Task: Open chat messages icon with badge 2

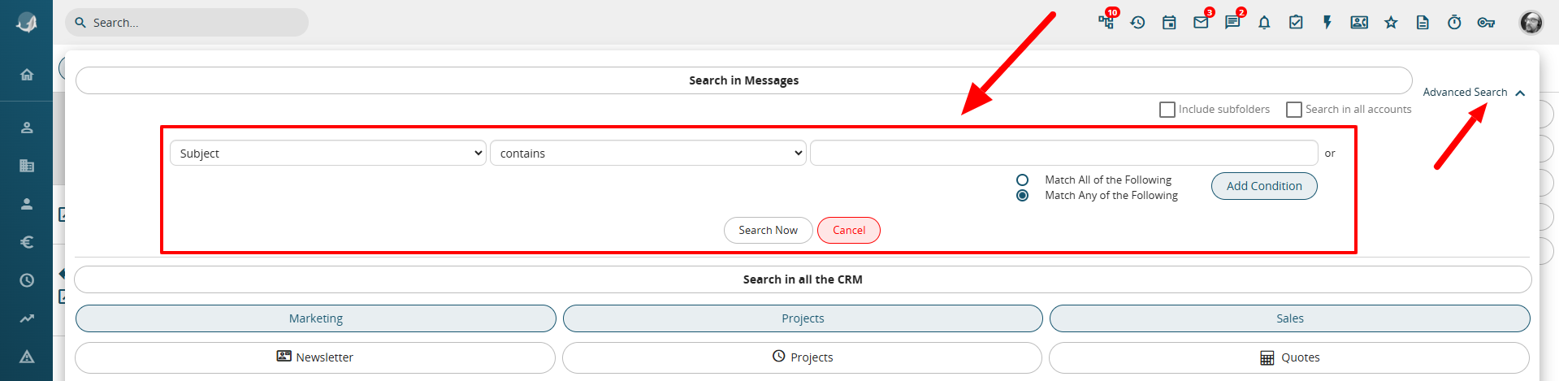Action: click(1232, 23)
